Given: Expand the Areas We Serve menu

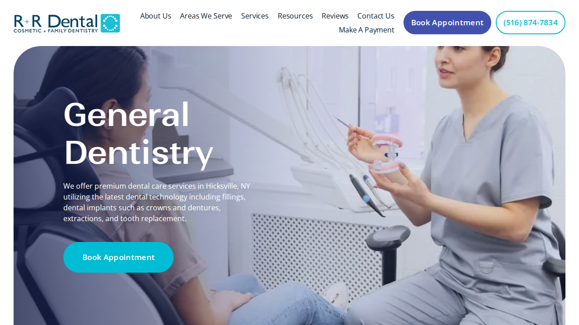Looking at the screenshot, I should tap(206, 16).
